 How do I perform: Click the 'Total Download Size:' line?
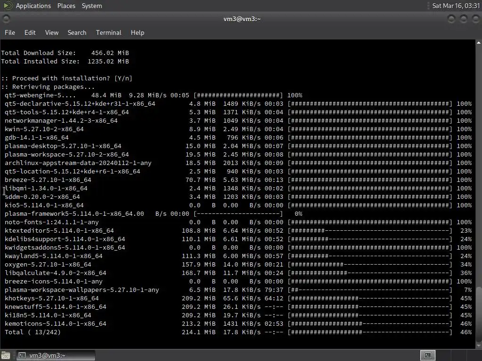pos(65,53)
